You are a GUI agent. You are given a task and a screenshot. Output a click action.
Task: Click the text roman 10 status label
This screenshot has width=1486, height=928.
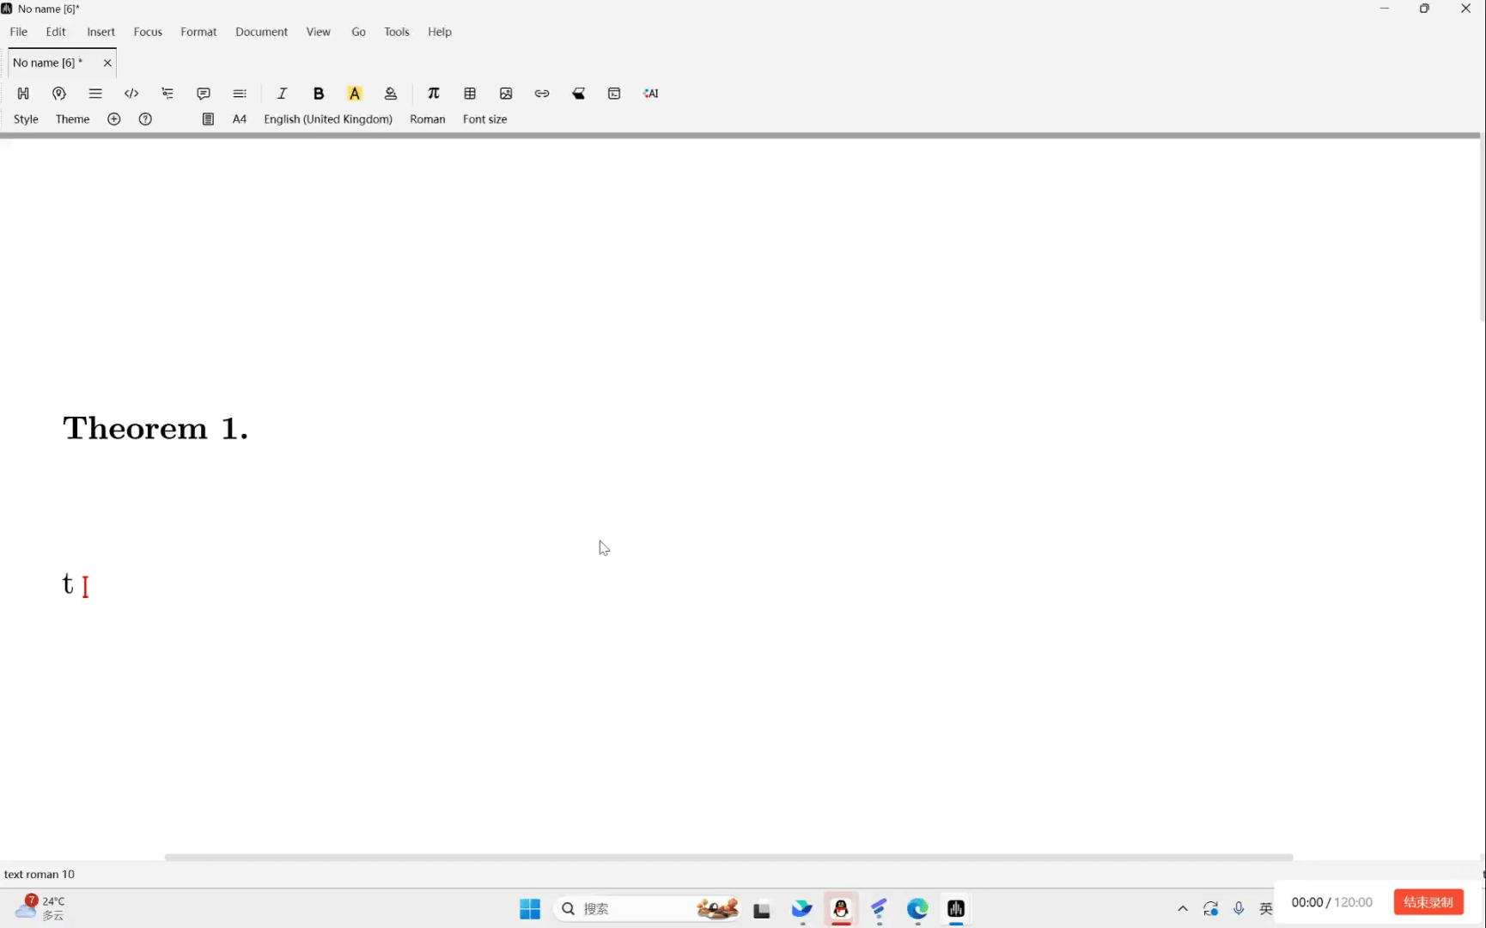(x=40, y=874)
